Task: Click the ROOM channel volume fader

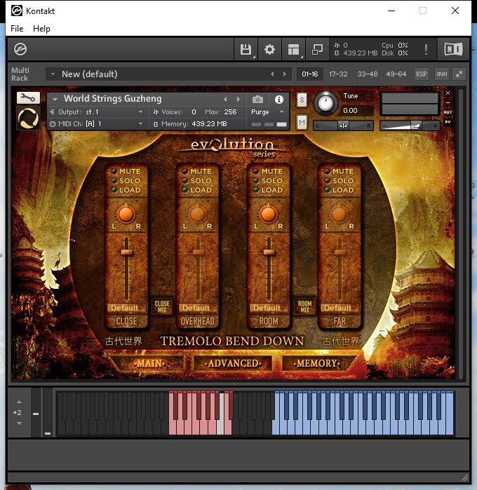Action: click(x=267, y=250)
